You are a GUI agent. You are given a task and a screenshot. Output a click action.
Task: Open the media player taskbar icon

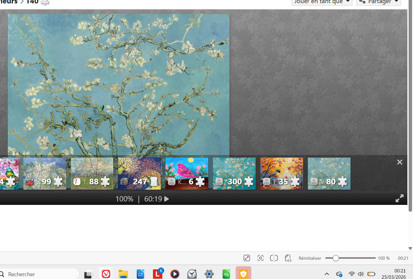click(175, 274)
